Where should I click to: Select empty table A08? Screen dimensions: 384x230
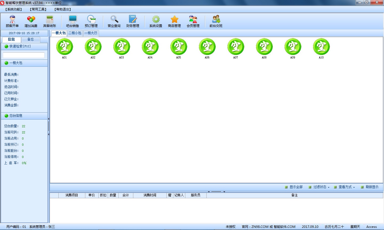click(264, 49)
